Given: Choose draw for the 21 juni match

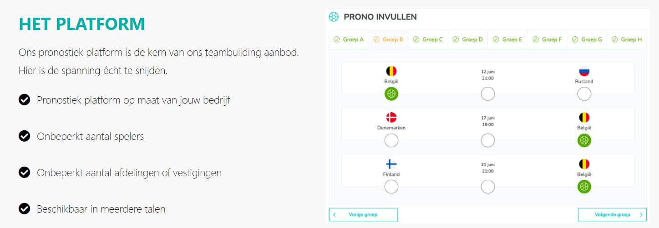Looking at the screenshot, I should [x=487, y=187].
